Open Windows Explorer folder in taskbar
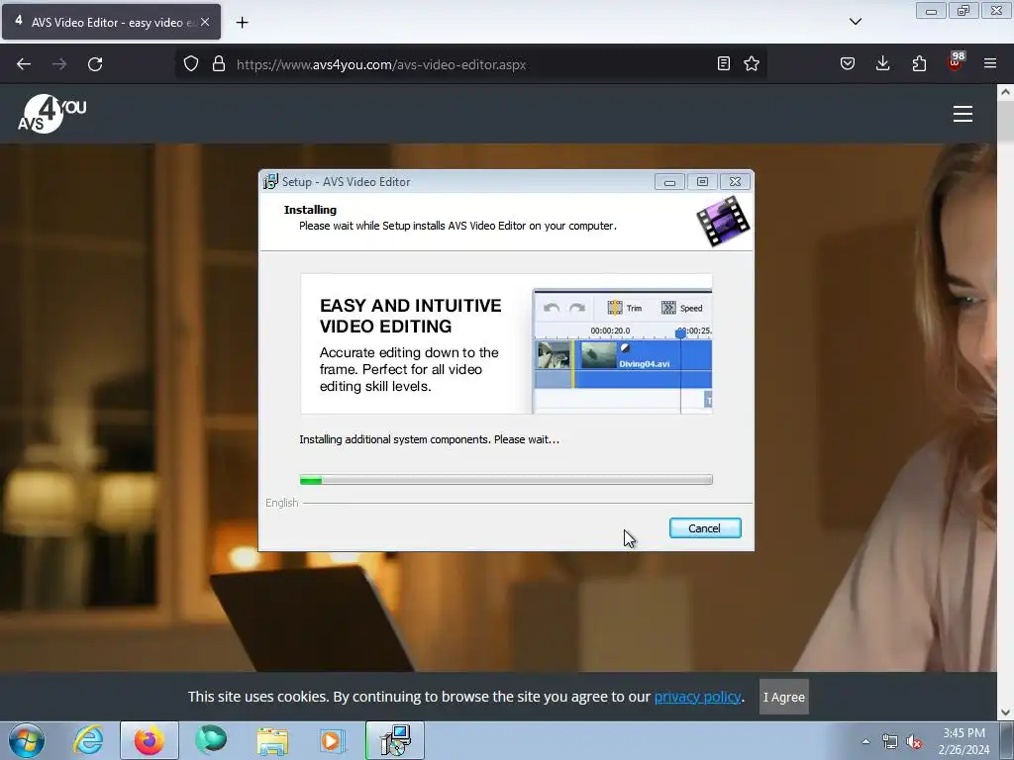1014x760 pixels. click(x=272, y=740)
